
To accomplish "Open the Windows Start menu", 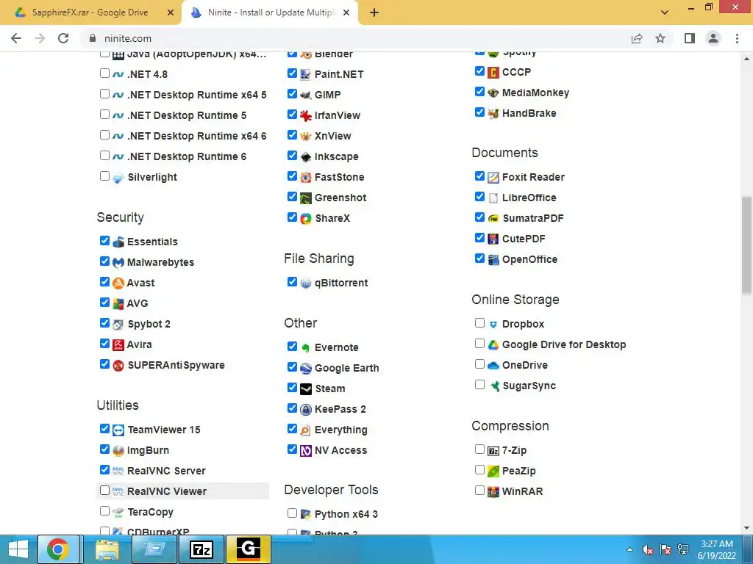I will [18, 549].
